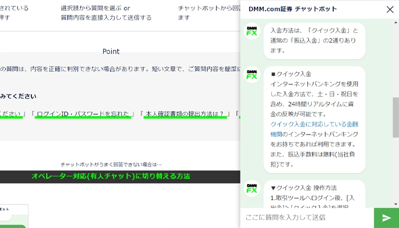
Task: Click the 選択肢から質問を選ぶ or text
Action: [95, 8]
